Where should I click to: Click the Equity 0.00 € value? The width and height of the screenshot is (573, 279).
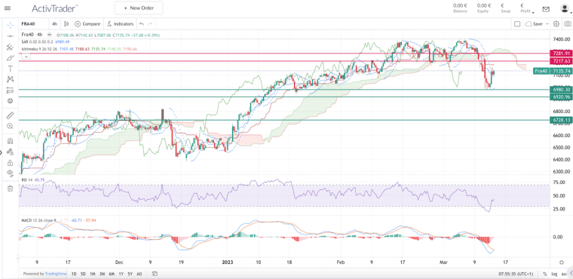484,5
